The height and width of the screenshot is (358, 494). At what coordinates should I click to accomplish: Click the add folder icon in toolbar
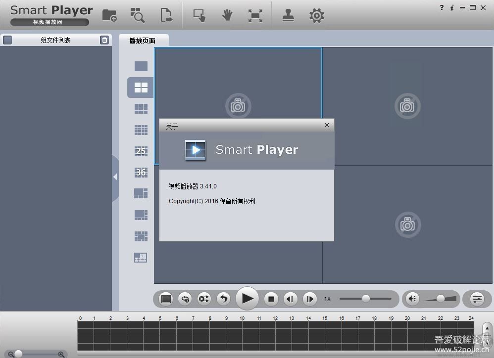tap(109, 15)
